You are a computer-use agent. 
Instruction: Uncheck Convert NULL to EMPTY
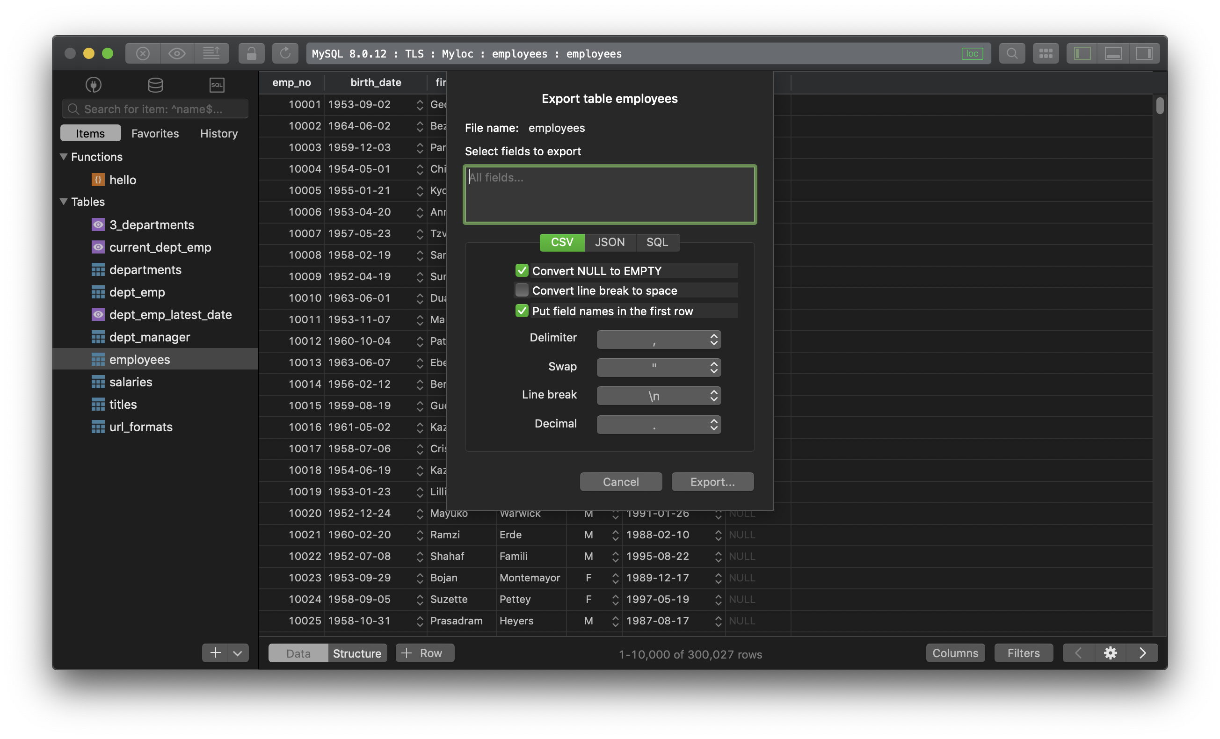pos(522,270)
